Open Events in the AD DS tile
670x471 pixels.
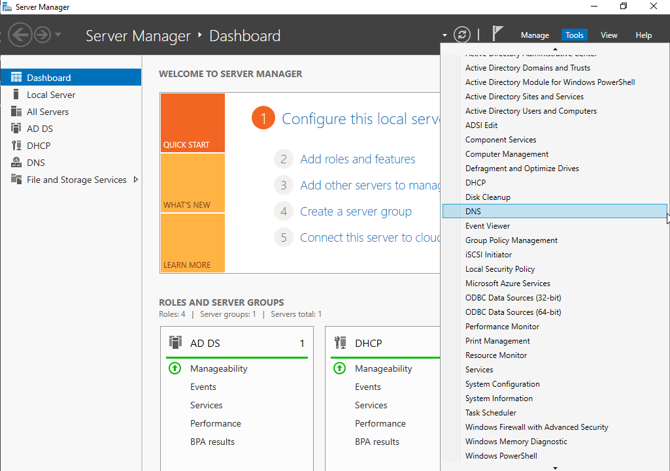pos(203,387)
